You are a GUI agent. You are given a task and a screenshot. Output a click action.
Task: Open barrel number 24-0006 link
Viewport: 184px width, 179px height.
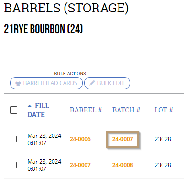pos(80,139)
